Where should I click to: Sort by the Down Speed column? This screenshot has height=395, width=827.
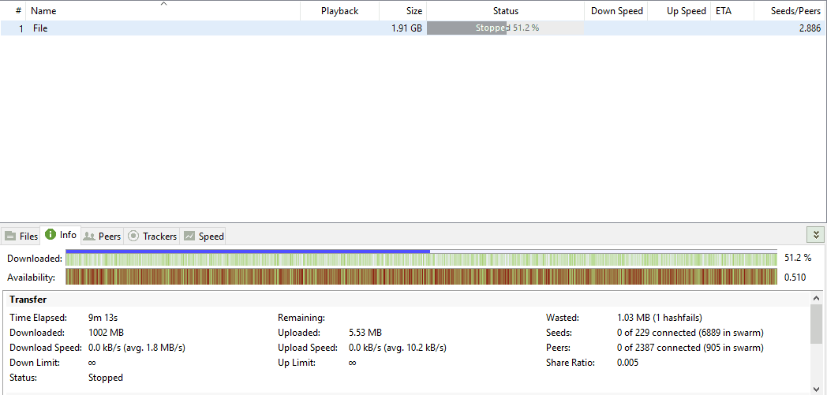tap(616, 10)
